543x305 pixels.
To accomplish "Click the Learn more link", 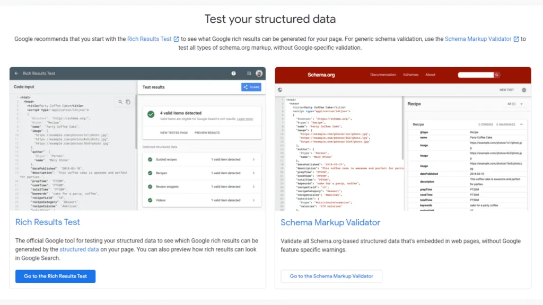I will [245, 119].
